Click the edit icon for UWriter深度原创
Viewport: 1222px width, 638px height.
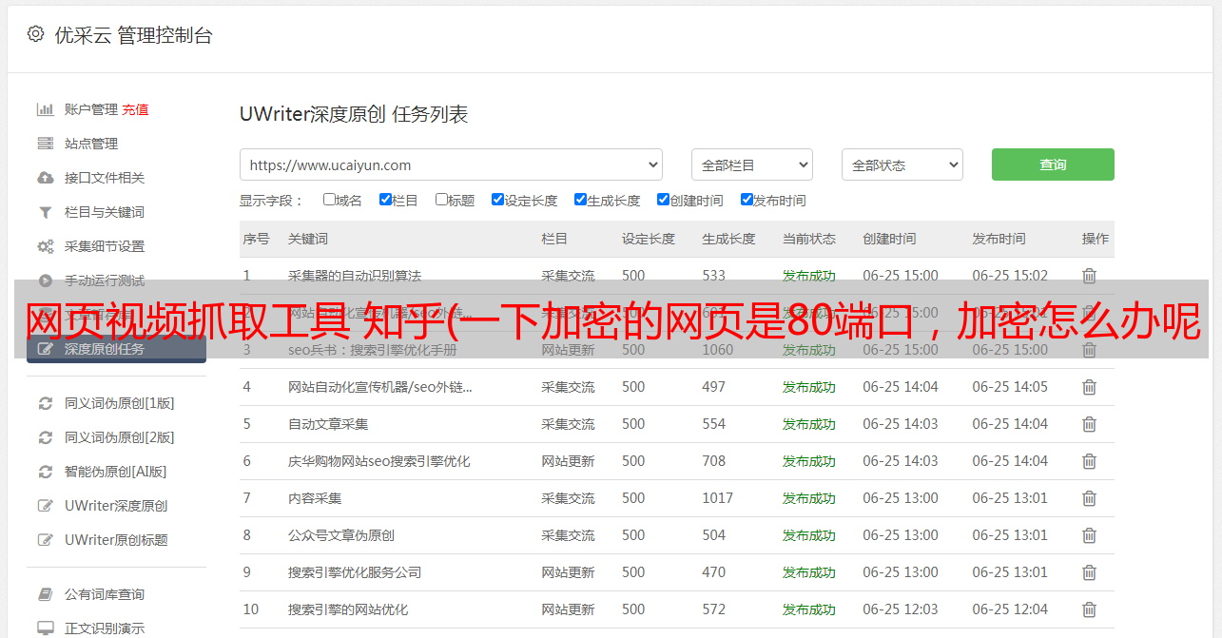pyautogui.click(x=45, y=506)
